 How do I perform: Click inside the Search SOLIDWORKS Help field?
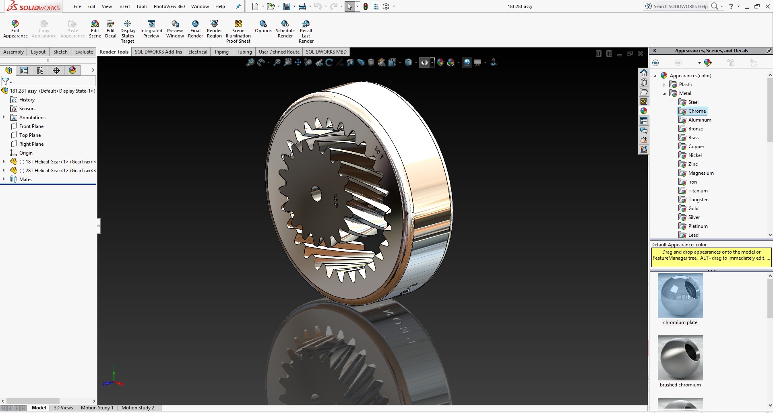(680, 6)
